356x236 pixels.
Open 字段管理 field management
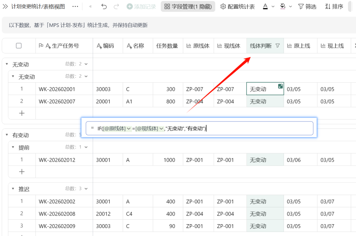point(188,7)
